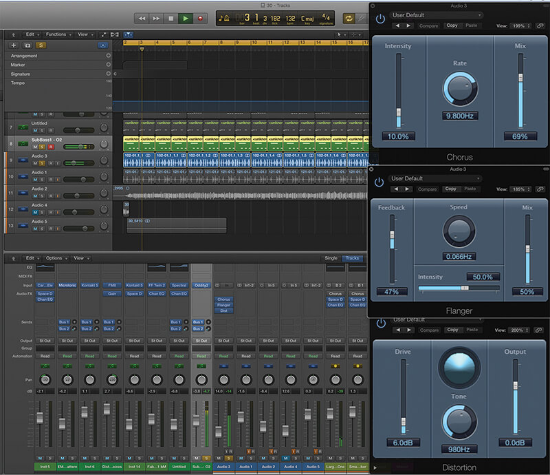Click the yellow global Solo S icon
Viewport: 550px width, 475px height.
point(39,46)
